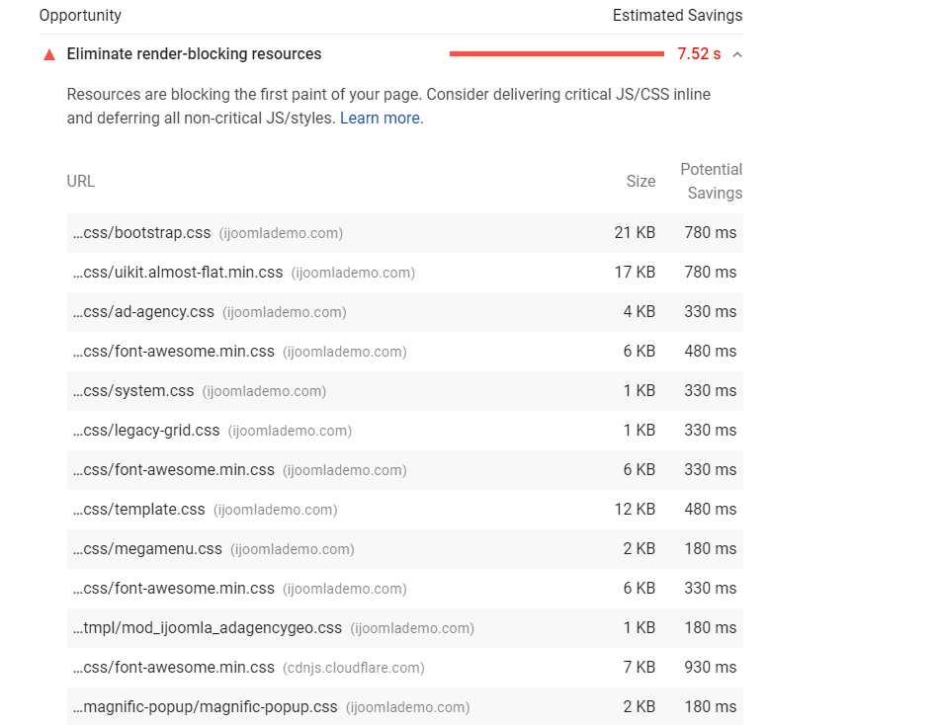The image size is (940, 725).
Task: Open the mod_ijoomla_adagencygeo.css resource URL
Action: click(x=208, y=628)
